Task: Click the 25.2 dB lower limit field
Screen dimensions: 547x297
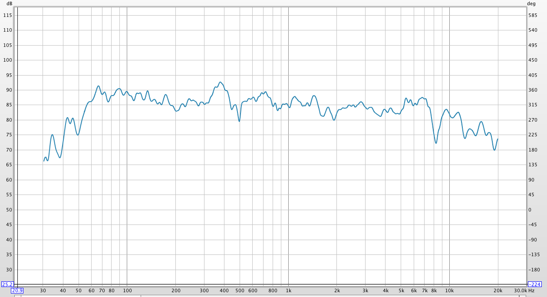Action: (x=7, y=284)
